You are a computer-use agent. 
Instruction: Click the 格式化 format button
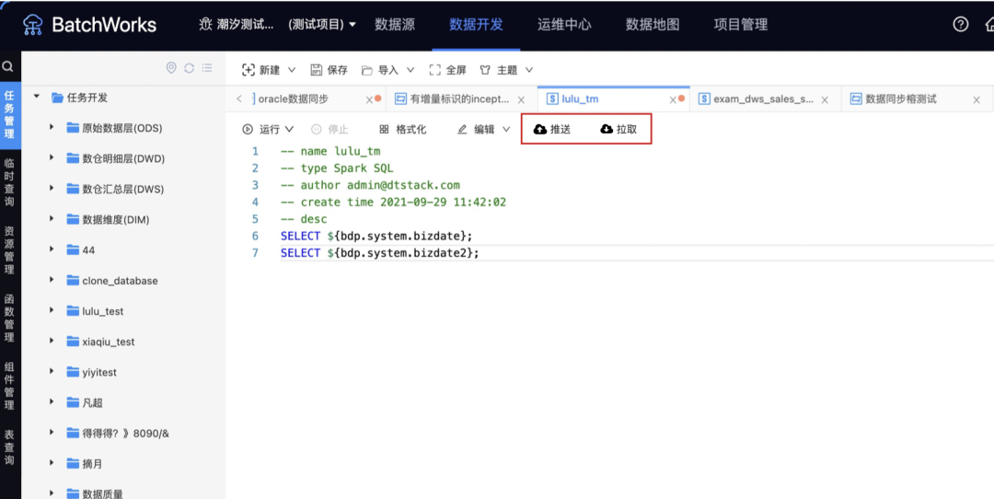pos(403,130)
